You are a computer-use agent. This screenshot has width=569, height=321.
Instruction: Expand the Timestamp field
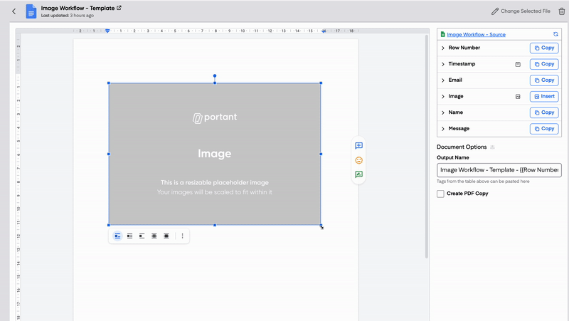tap(442, 64)
